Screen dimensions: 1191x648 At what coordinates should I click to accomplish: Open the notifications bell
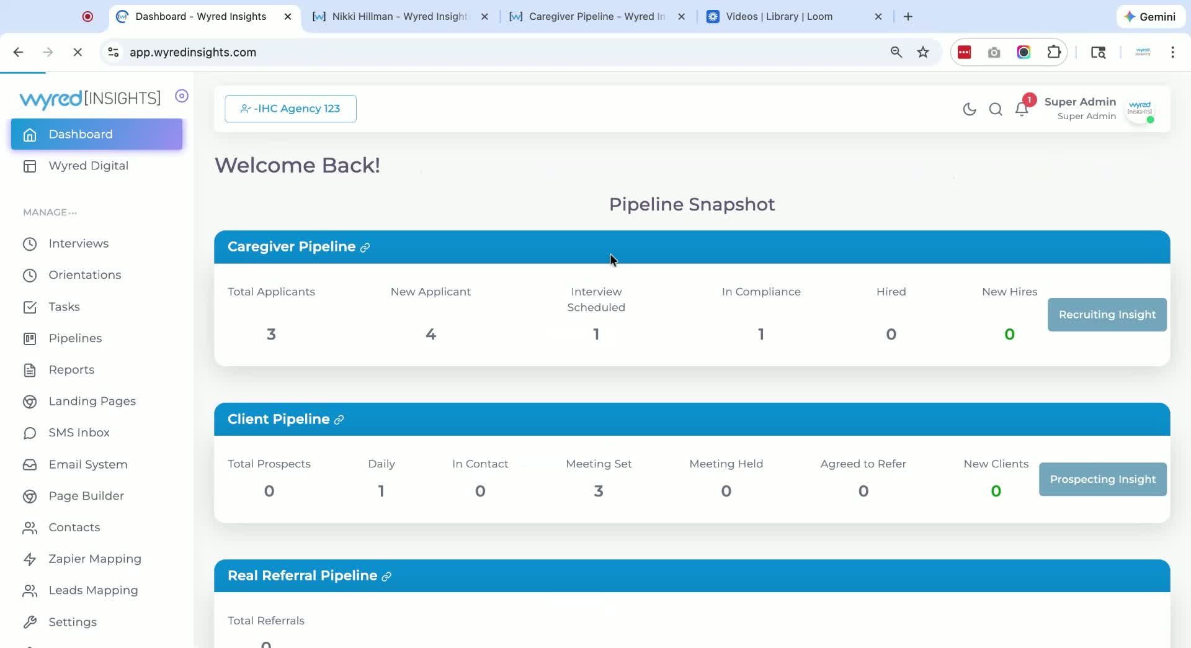[1022, 109]
